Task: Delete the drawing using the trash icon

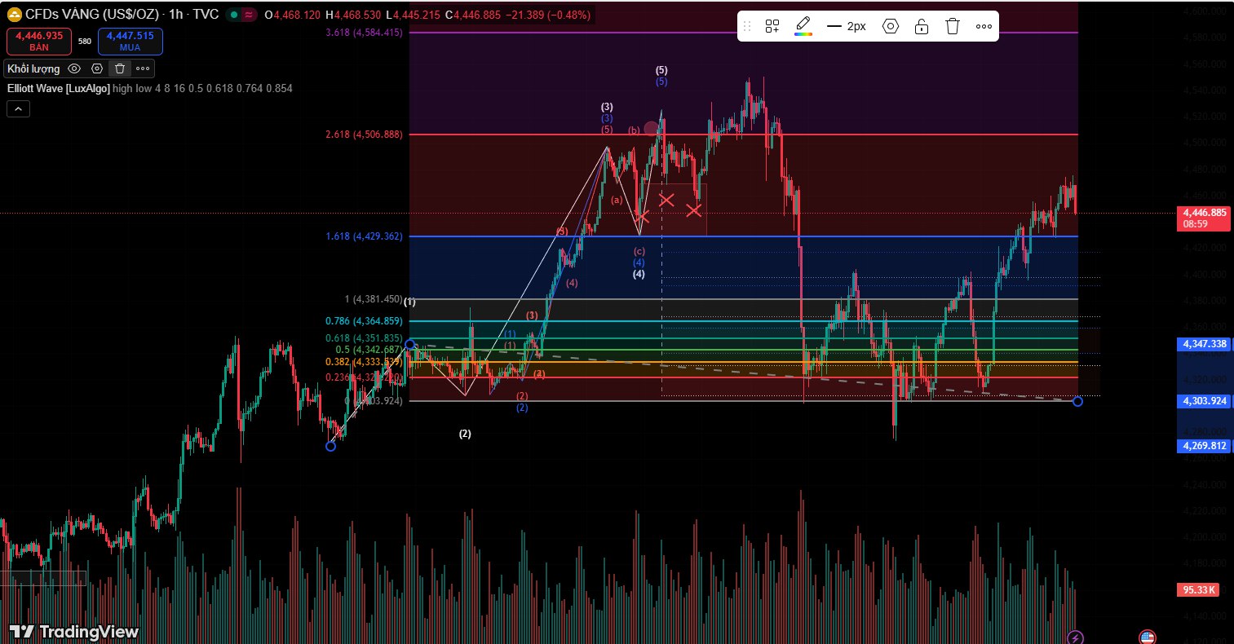Action: (952, 25)
